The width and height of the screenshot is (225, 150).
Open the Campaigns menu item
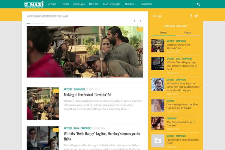pos(79,4)
